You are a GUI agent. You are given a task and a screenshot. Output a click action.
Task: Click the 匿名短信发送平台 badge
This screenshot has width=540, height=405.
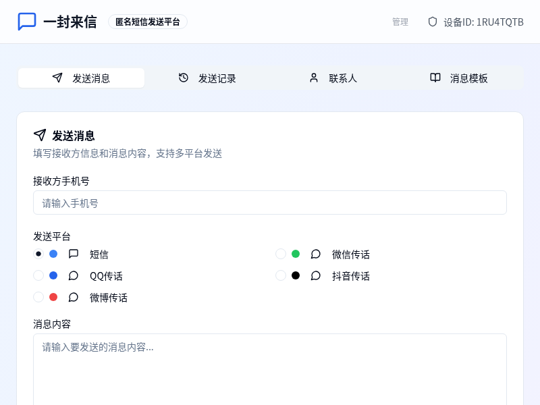point(148,22)
